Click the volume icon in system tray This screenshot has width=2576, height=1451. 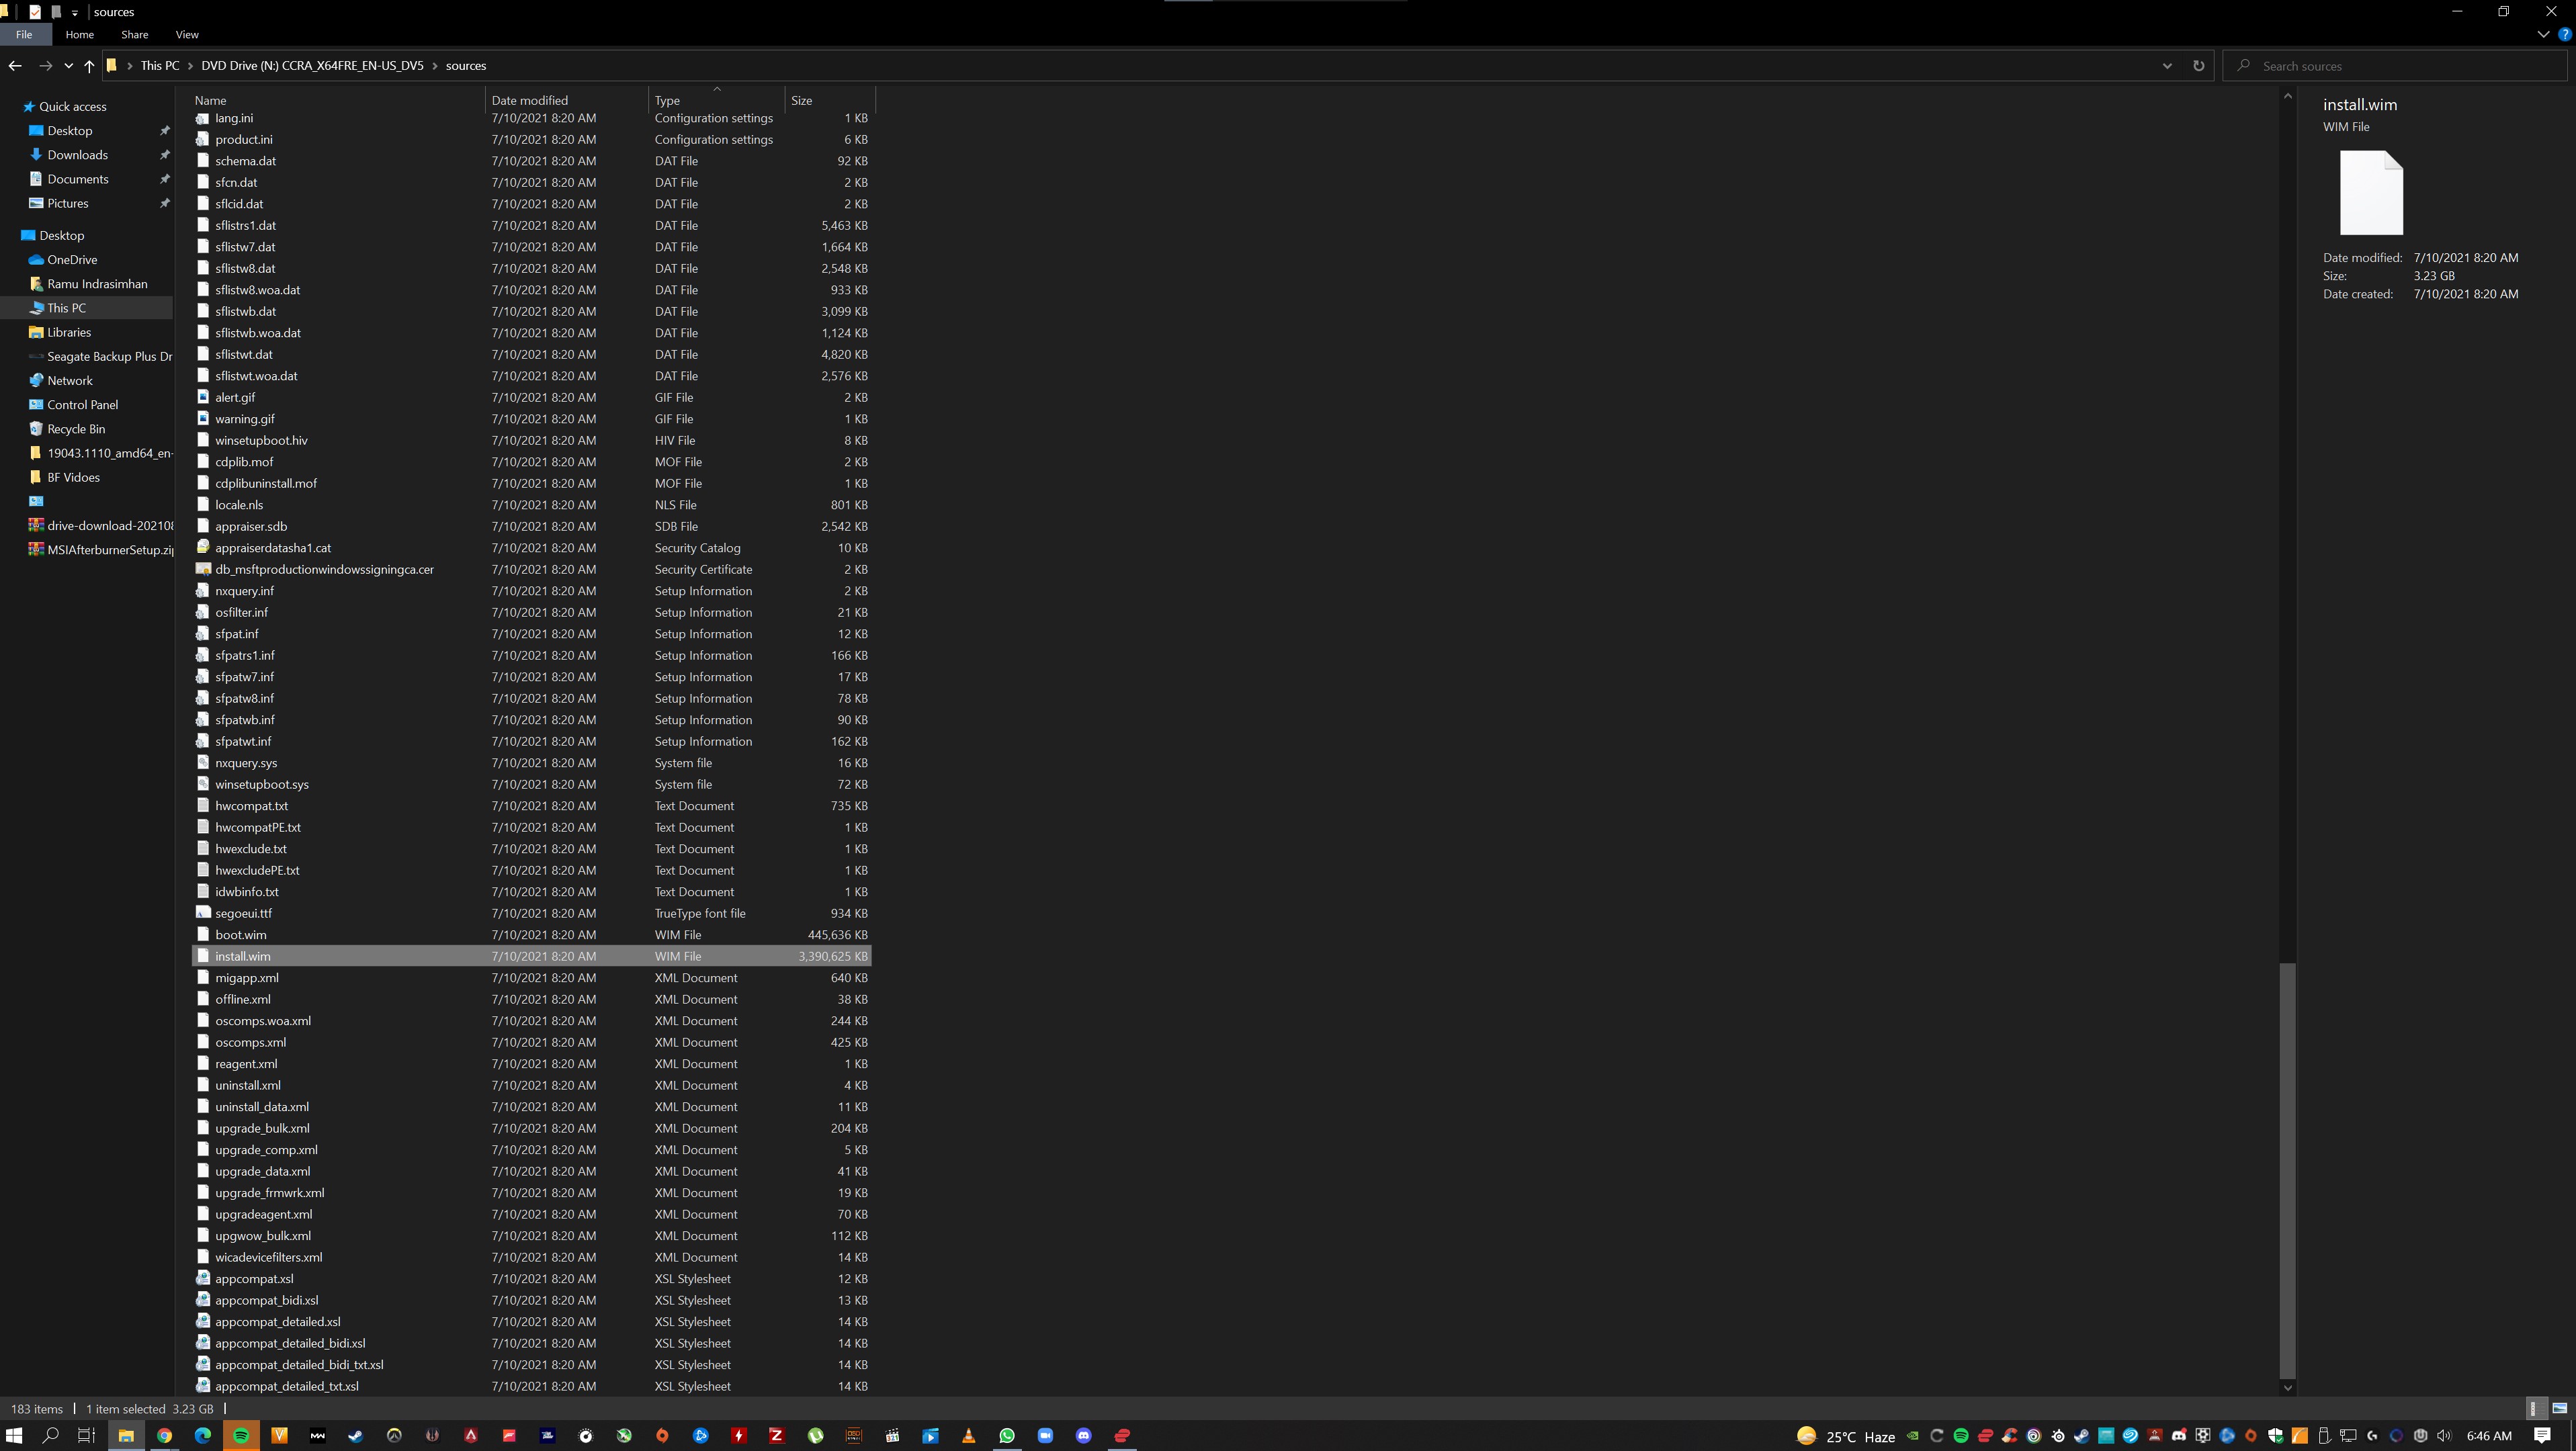coord(2444,1435)
